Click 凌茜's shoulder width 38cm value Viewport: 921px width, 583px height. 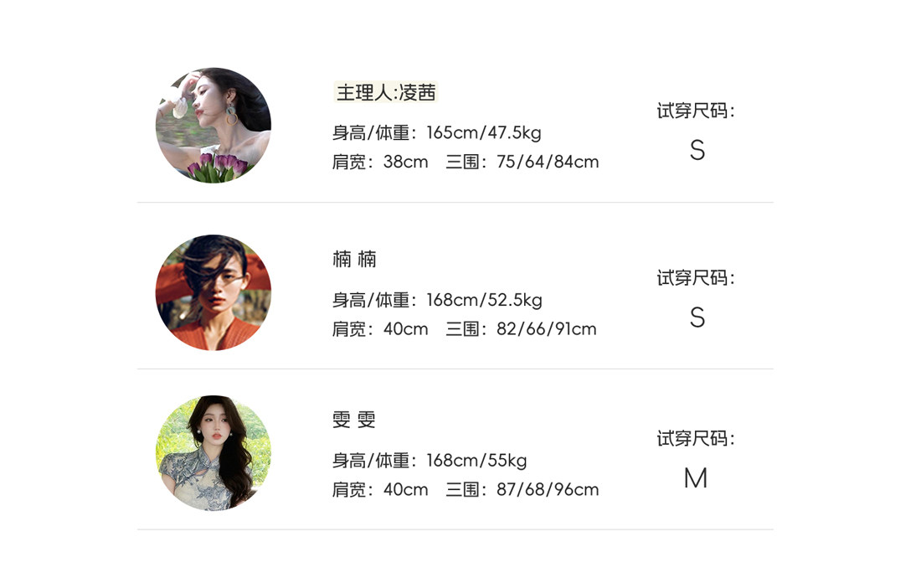point(405,162)
